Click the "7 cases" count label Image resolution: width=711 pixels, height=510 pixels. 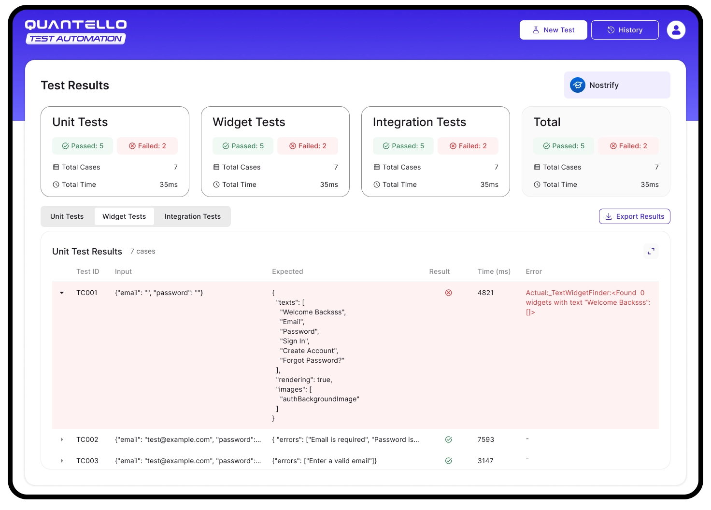pos(143,251)
